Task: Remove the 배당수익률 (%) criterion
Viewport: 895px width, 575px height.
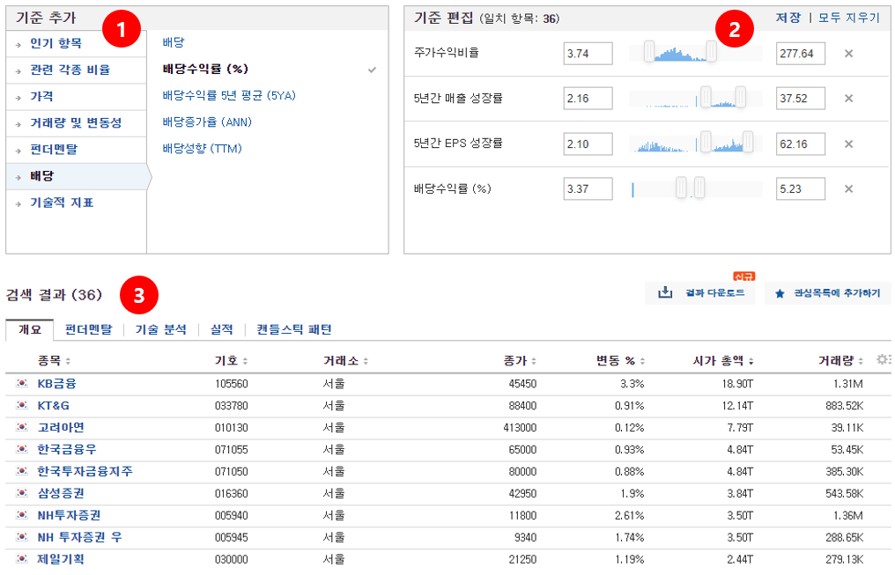Action: 848,188
